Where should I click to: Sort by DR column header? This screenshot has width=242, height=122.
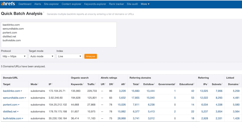click(111, 84)
